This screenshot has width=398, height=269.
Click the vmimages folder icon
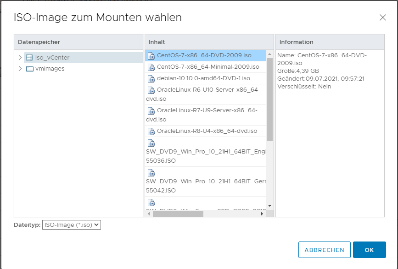29,69
